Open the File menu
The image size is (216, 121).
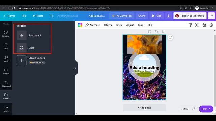click(x=24, y=16)
